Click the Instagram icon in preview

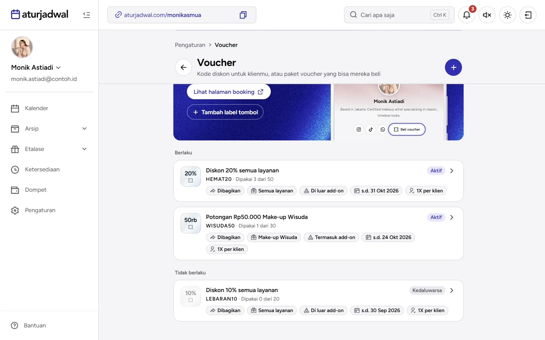(x=359, y=130)
